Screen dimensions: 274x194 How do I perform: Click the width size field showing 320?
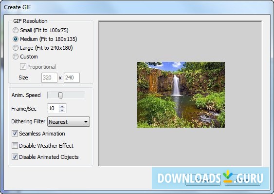(49, 78)
